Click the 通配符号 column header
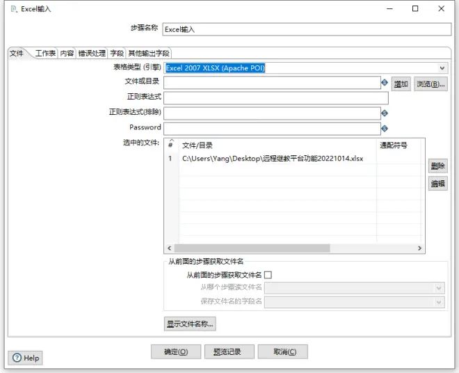Screen dimensions: 459x373 (398, 145)
